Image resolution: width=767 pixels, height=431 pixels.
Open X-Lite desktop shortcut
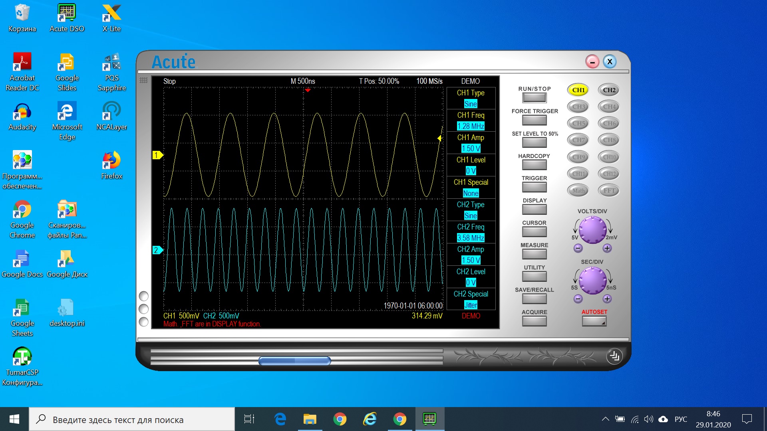click(x=111, y=18)
